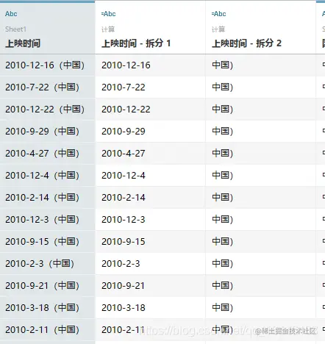This screenshot has width=325, height=344.
Task: Select the 上映时间 - 拆分 2 column header
Action: pyautogui.click(x=246, y=43)
